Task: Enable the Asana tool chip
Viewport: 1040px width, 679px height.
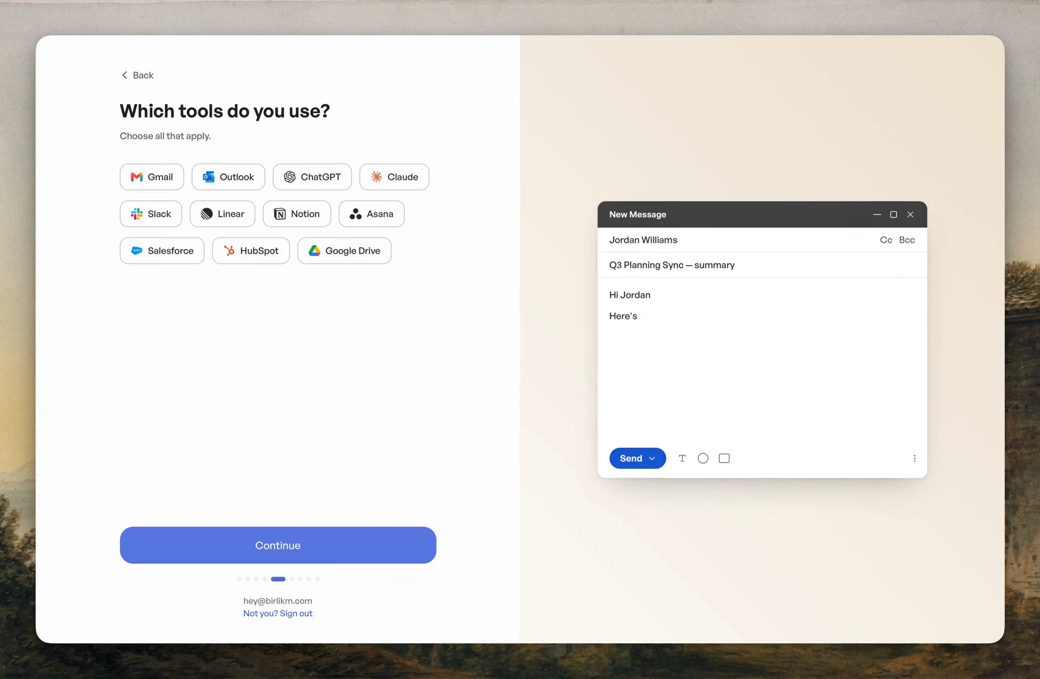Action: point(371,214)
